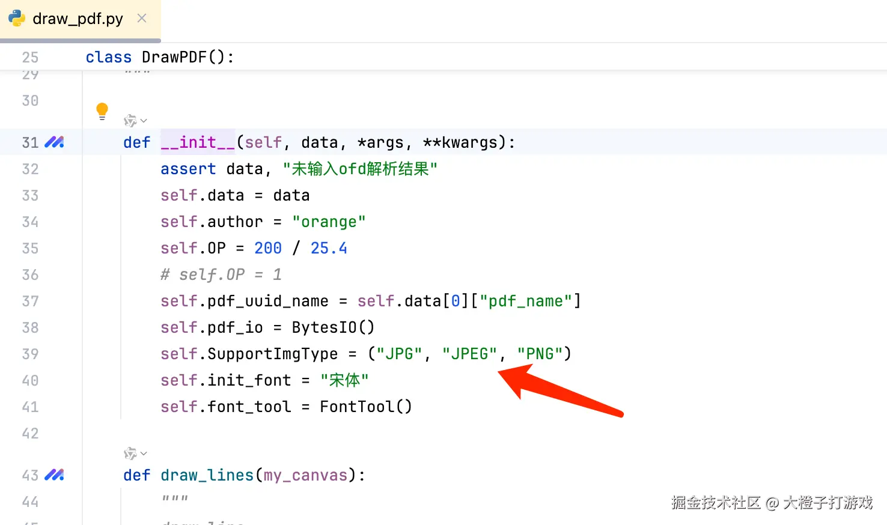Image resolution: width=887 pixels, height=525 pixels.
Task: Click line number 35 in the gutter
Action: (30, 248)
